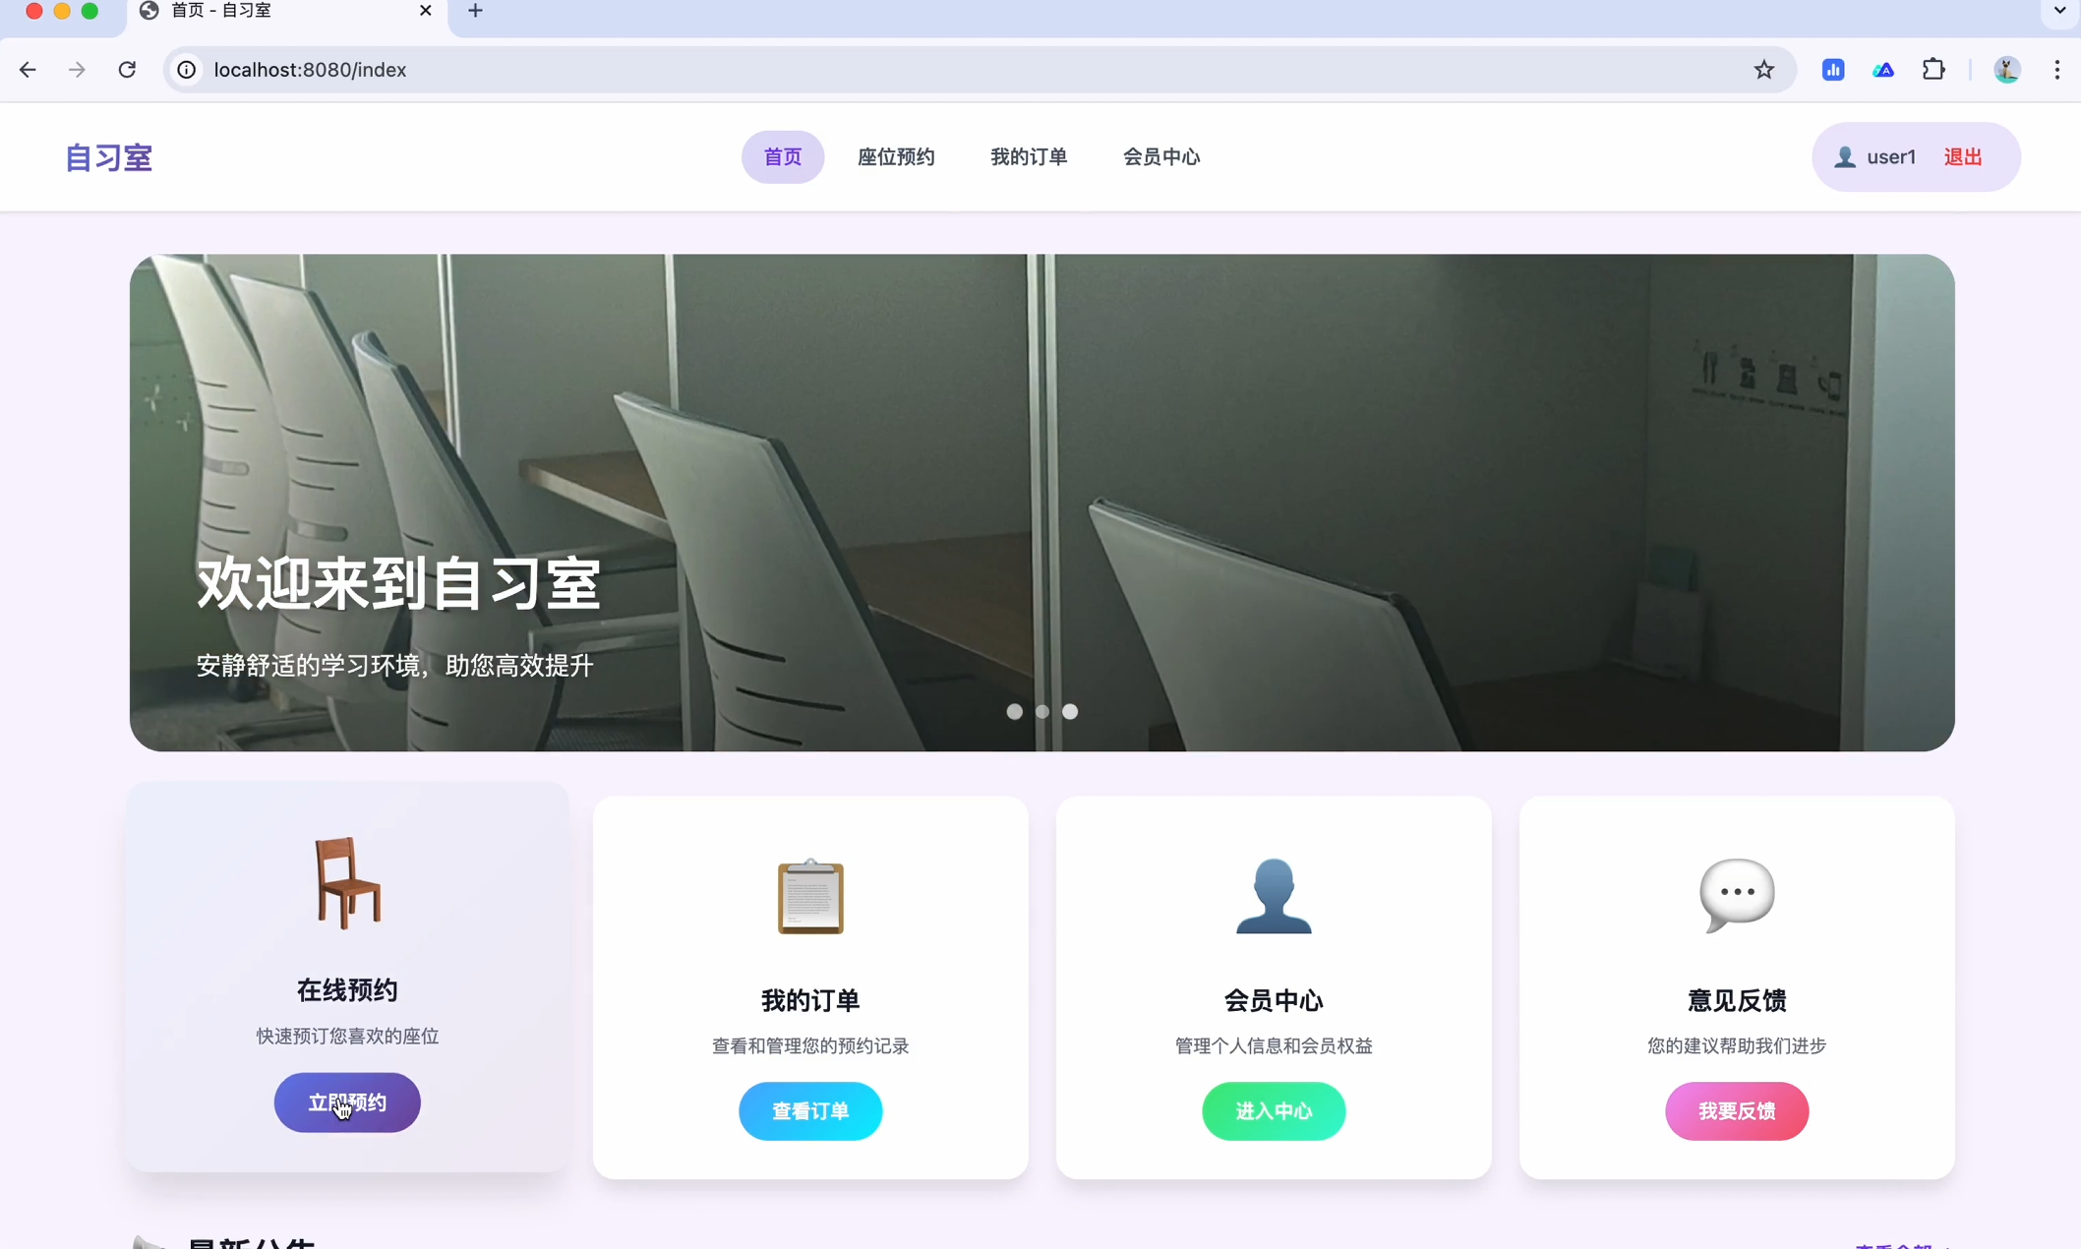This screenshot has height=1249, width=2081.
Task: Open the browser extensions puzzle icon
Action: click(x=1933, y=70)
